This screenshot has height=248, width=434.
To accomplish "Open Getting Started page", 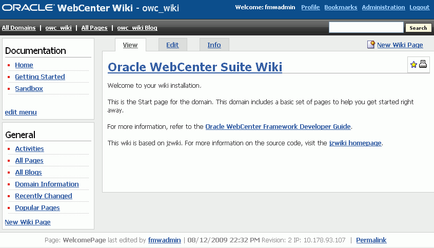I will pos(40,77).
